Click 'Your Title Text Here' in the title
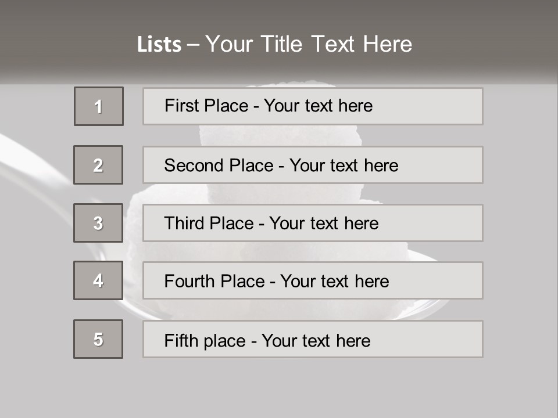This screenshot has width=558, height=418. tap(309, 44)
